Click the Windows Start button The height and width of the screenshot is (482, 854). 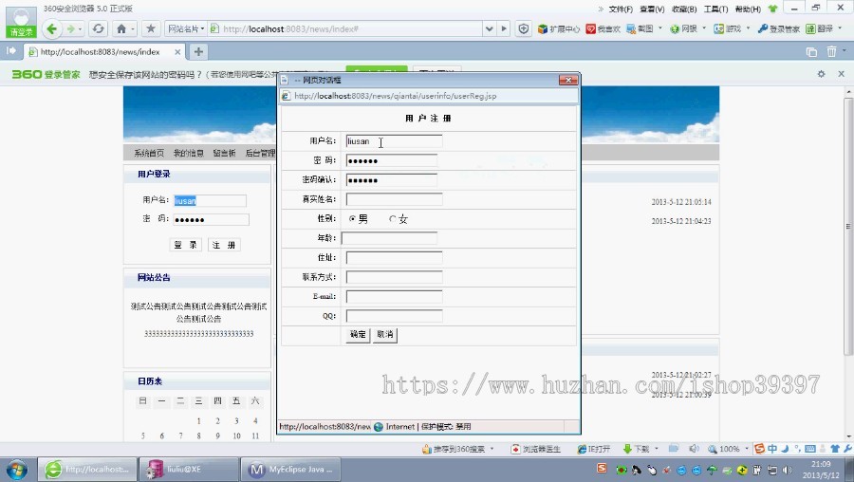[x=16, y=470]
